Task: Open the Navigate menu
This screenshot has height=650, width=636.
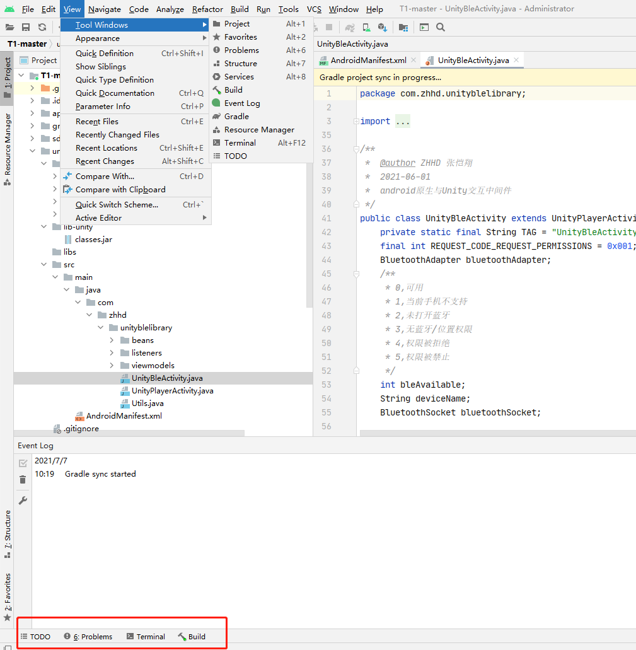Action: [x=104, y=9]
